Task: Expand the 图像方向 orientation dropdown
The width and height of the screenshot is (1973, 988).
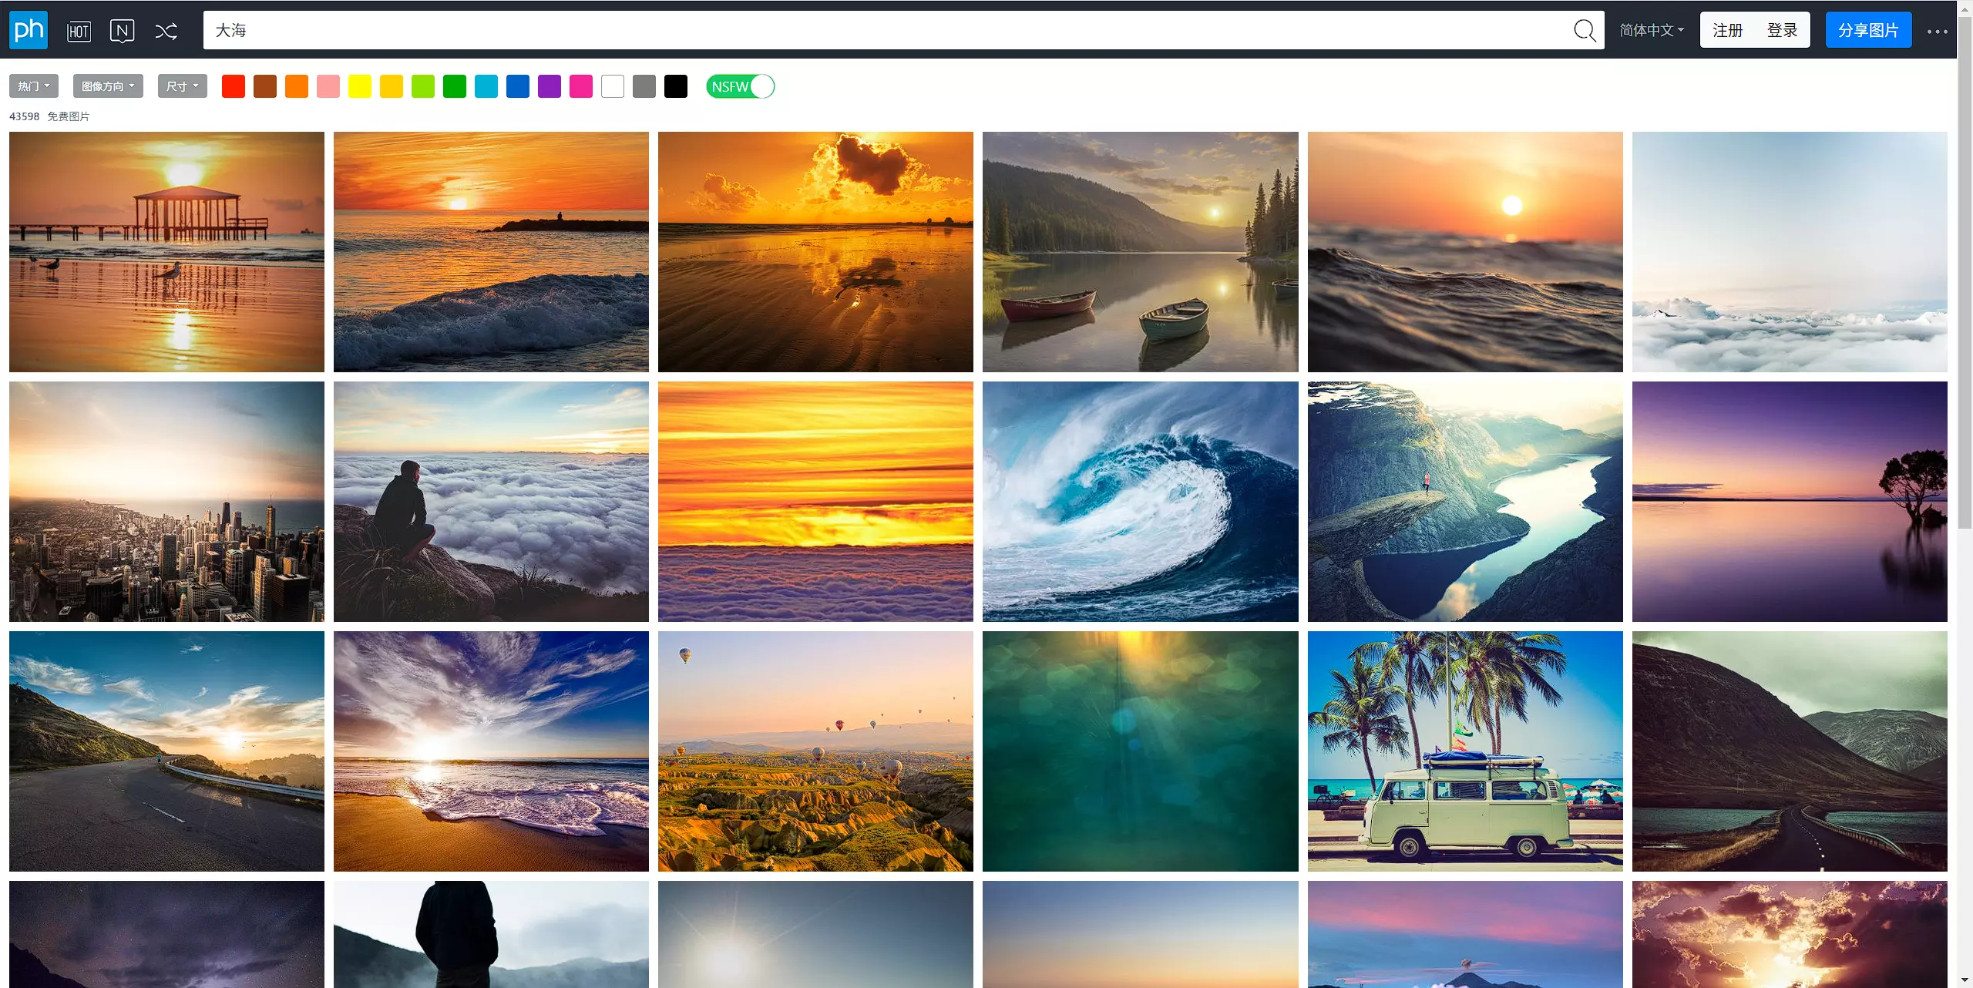Action: pos(108,86)
